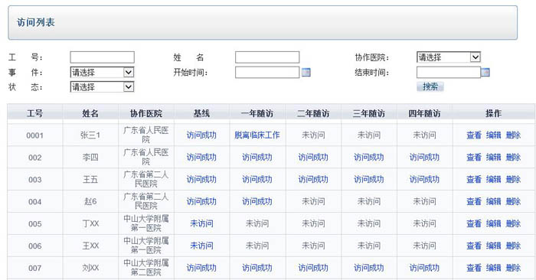Open 基线 访问成功 link for 李四

201,158
